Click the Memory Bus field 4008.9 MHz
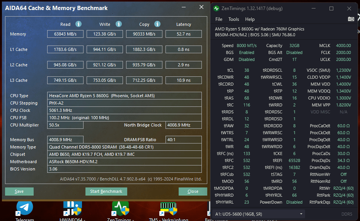This screenshot has width=360, height=221. pyautogui.click(x=65, y=140)
